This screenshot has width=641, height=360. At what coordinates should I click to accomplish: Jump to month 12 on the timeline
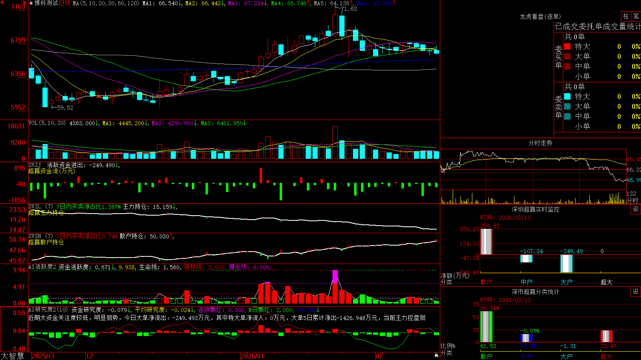[89, 356]
